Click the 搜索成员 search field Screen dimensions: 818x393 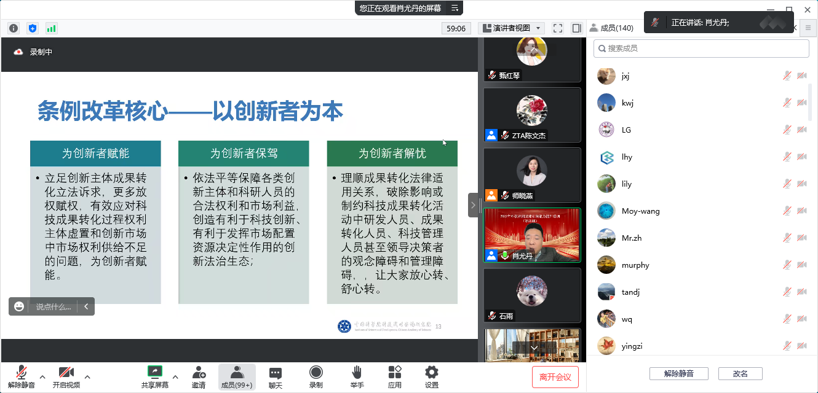point(701,49)
